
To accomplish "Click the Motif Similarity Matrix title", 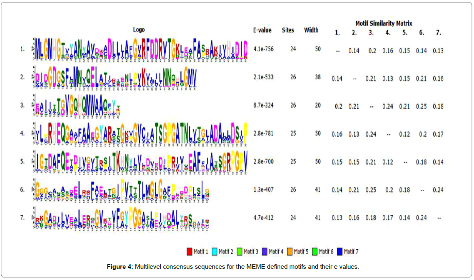I will point(384,23).
